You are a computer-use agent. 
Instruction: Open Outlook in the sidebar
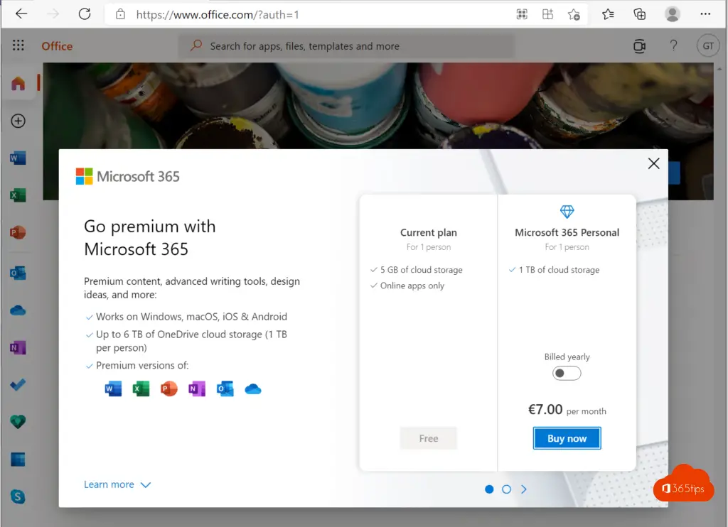18,272
